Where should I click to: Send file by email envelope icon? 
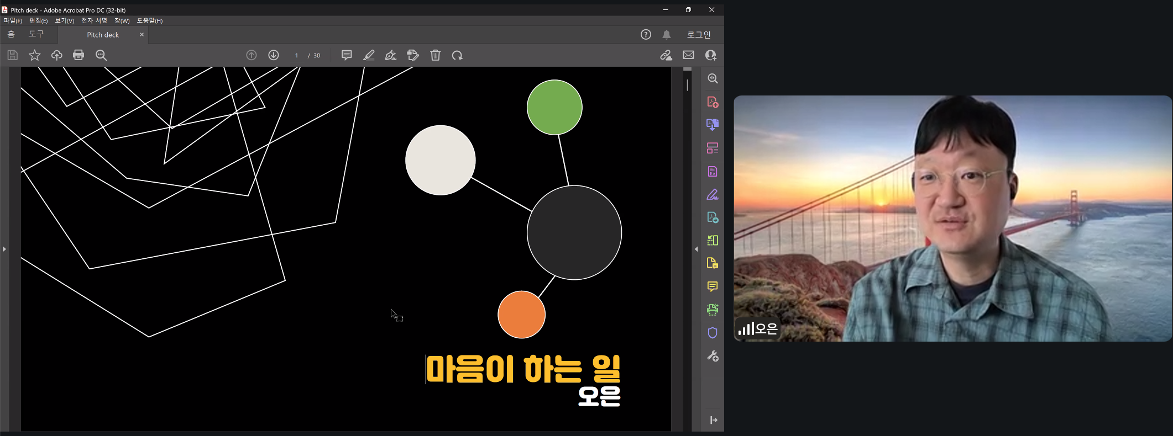(x=688, y=55)
